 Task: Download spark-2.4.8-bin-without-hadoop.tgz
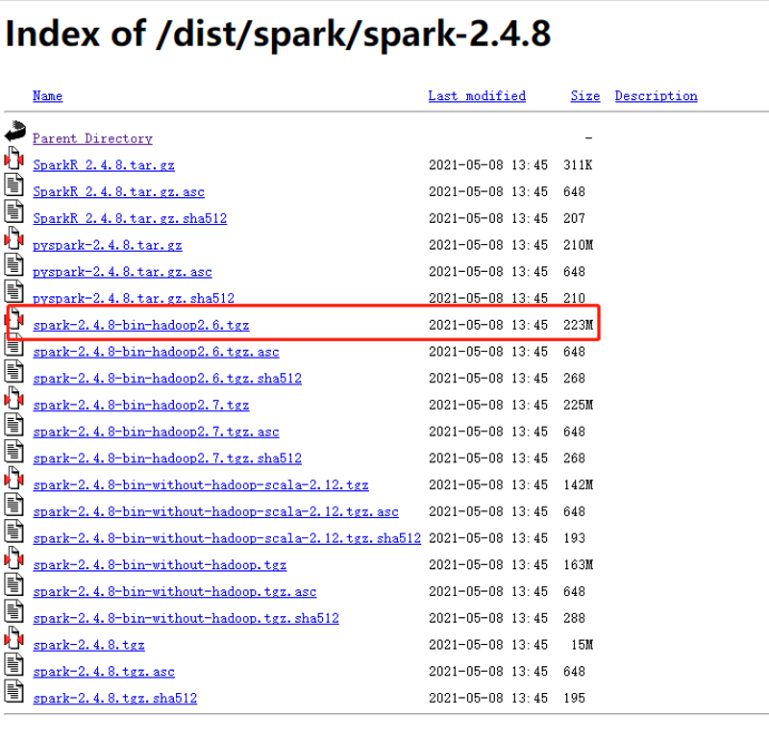pos(160,564)
